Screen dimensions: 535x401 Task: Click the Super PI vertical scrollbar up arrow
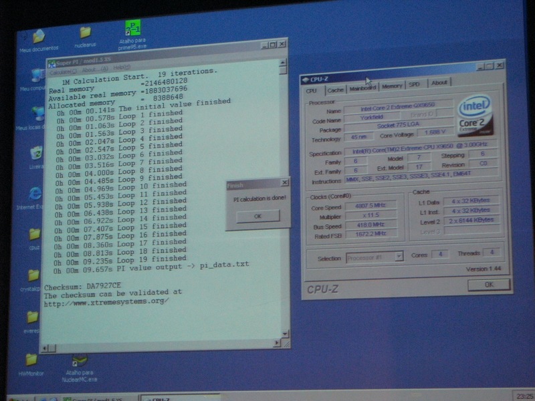(282, 62)
